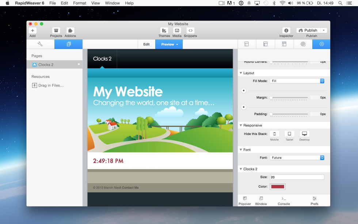Open the Themes browser
Viewport: 358px width, 224px height.
tap(164, 31)
